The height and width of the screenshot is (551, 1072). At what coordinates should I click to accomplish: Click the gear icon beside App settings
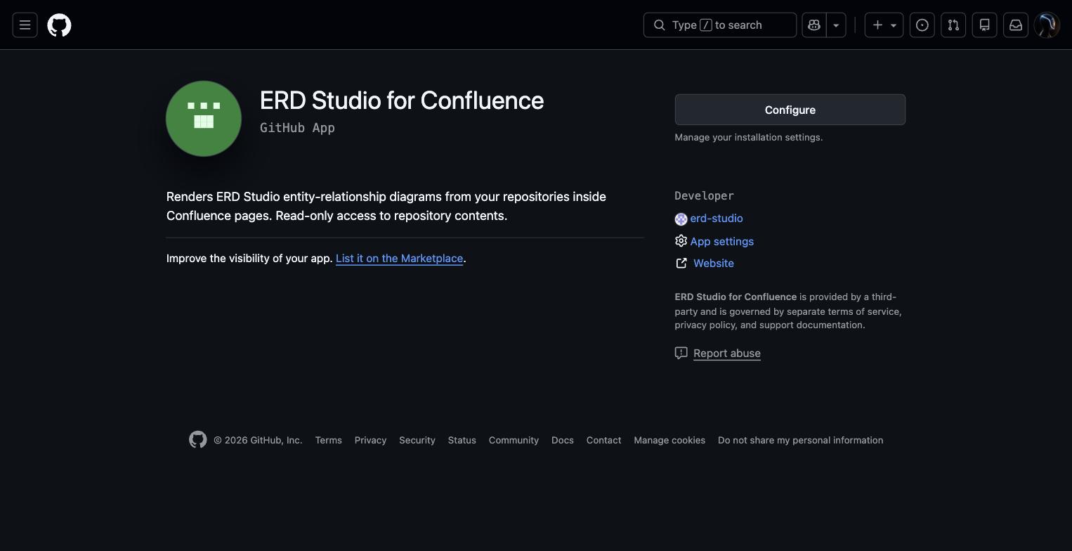pyautogui.click(x=681, y=241)
